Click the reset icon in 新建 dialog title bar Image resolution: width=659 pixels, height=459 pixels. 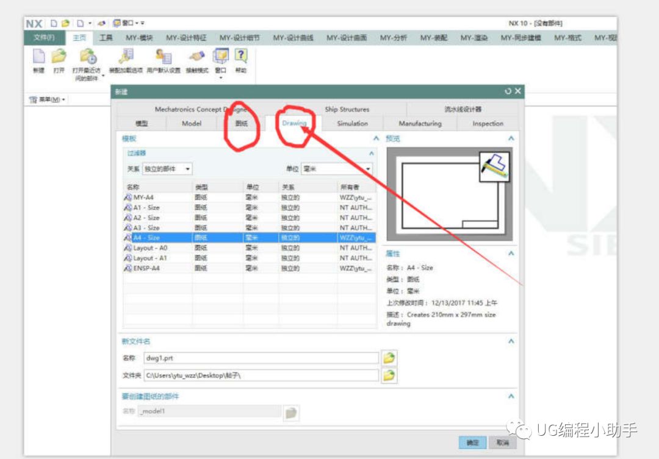pyautogui.click(x=508, y=91)
